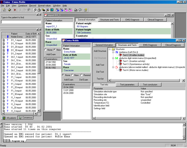Select the None radio button in import D1_1 window
This screenshot has height=148, width=187.
point(45,50)
